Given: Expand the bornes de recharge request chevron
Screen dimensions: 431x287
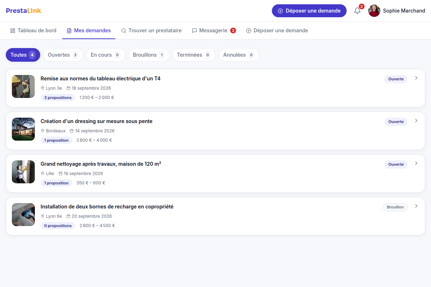Looking at the screenshot, I should pyautogui.click(x=416, y=206).
